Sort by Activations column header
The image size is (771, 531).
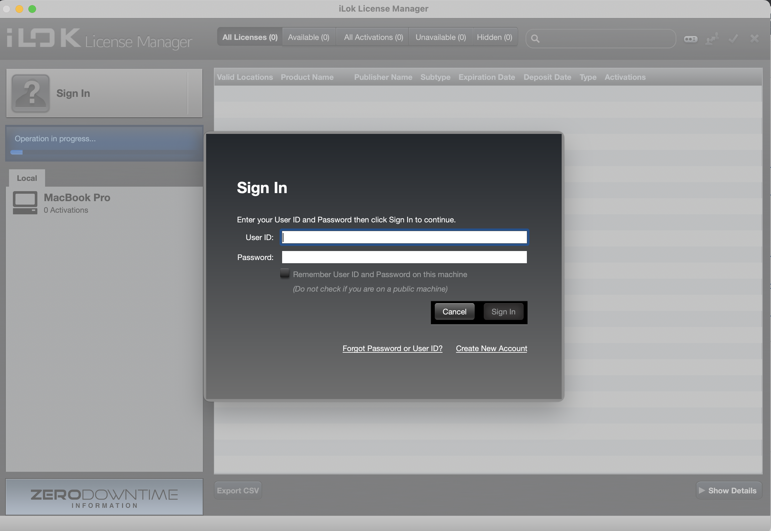tap(625, 77)
